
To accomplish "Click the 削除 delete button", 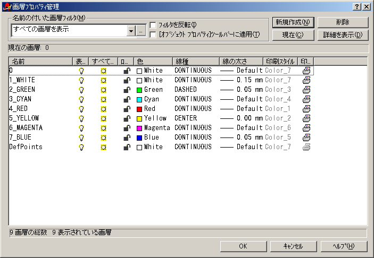I will tap(343, 22).
